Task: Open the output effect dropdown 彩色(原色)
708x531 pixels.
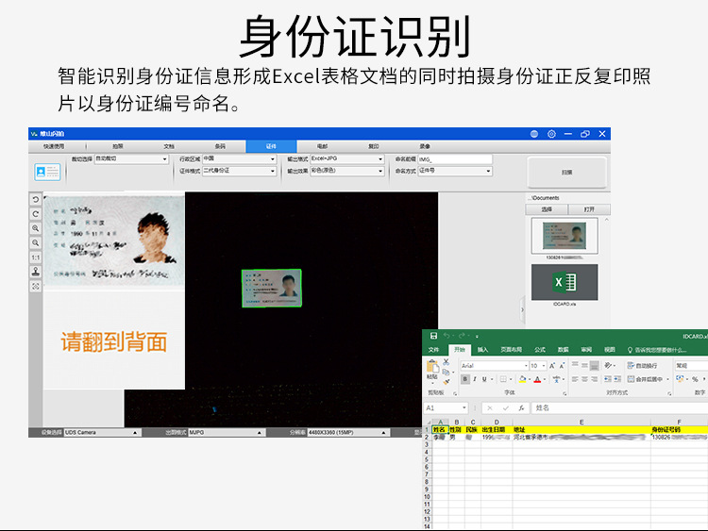Action: [346, 171]
